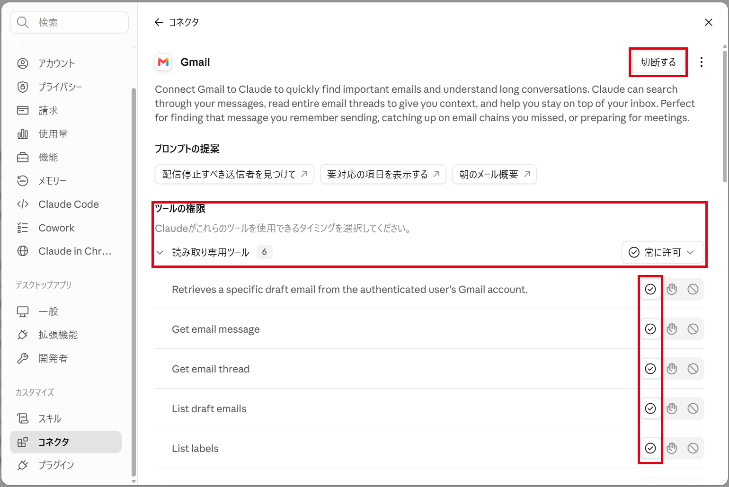The width and height of the screenshot is (729, 487).
Task: Click the プライバシー shield icon
Action: coord(23,87)
